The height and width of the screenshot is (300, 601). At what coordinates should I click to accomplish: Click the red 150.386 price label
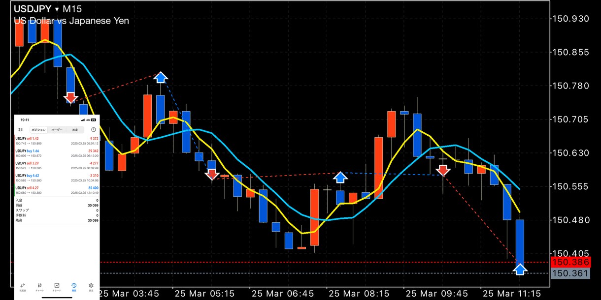pos(570,263)
